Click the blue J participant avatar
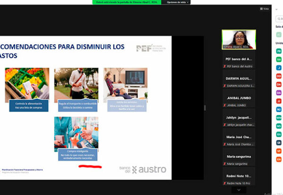 (x=279, y=68)
